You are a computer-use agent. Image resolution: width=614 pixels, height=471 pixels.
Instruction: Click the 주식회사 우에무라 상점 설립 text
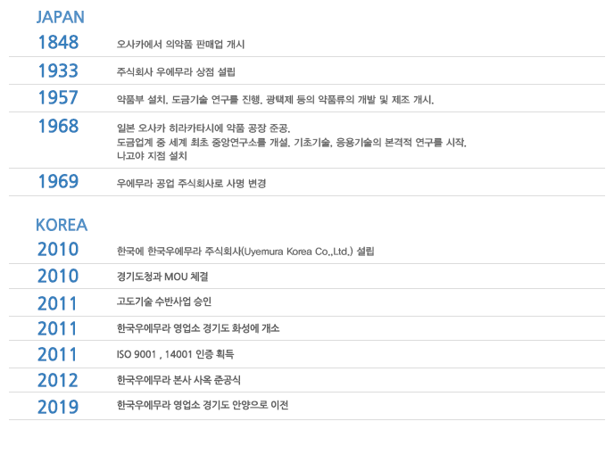click(176, 72)
